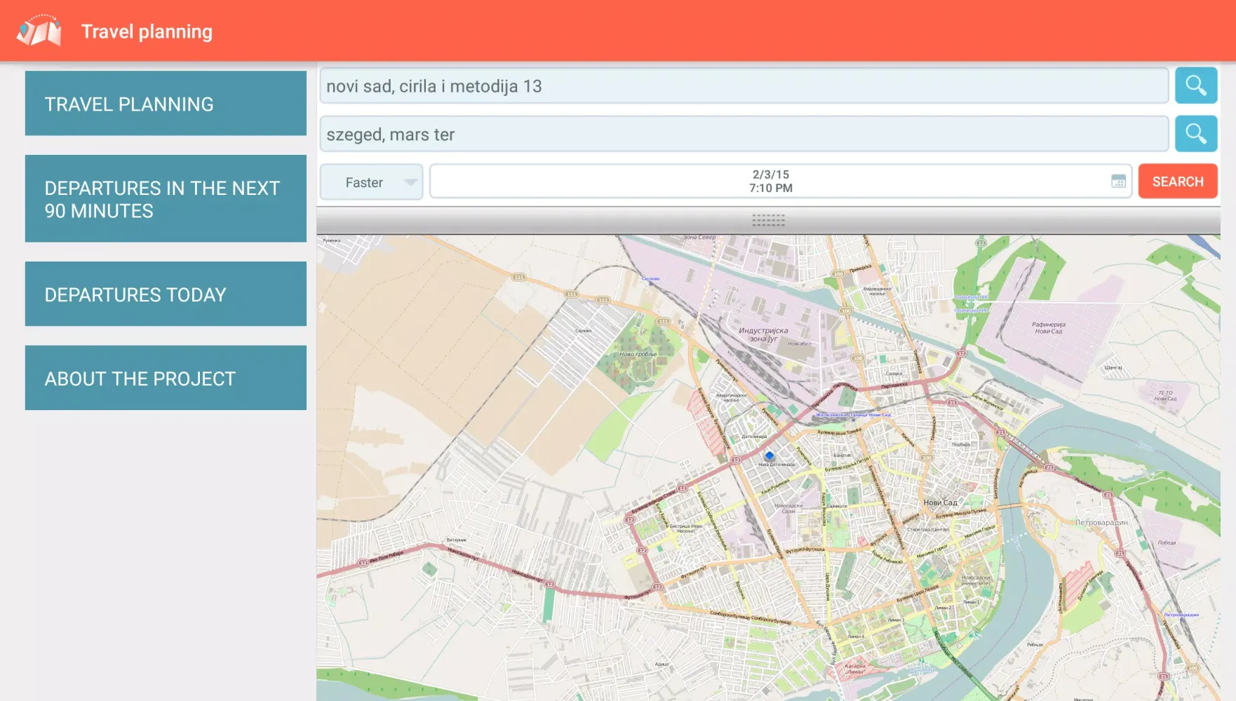
Task: Click the origin field with Novi Sad address
Action: click(x=744, y=86)
